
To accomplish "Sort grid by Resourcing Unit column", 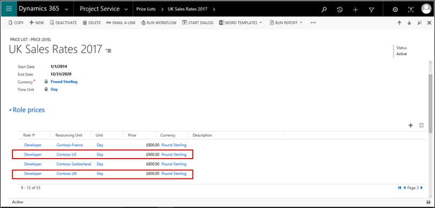I will 69,135.
